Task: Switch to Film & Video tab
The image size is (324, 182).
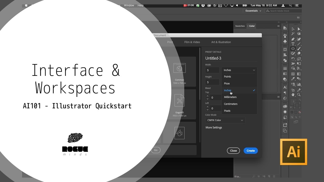Action: click(x=192, y=42)
